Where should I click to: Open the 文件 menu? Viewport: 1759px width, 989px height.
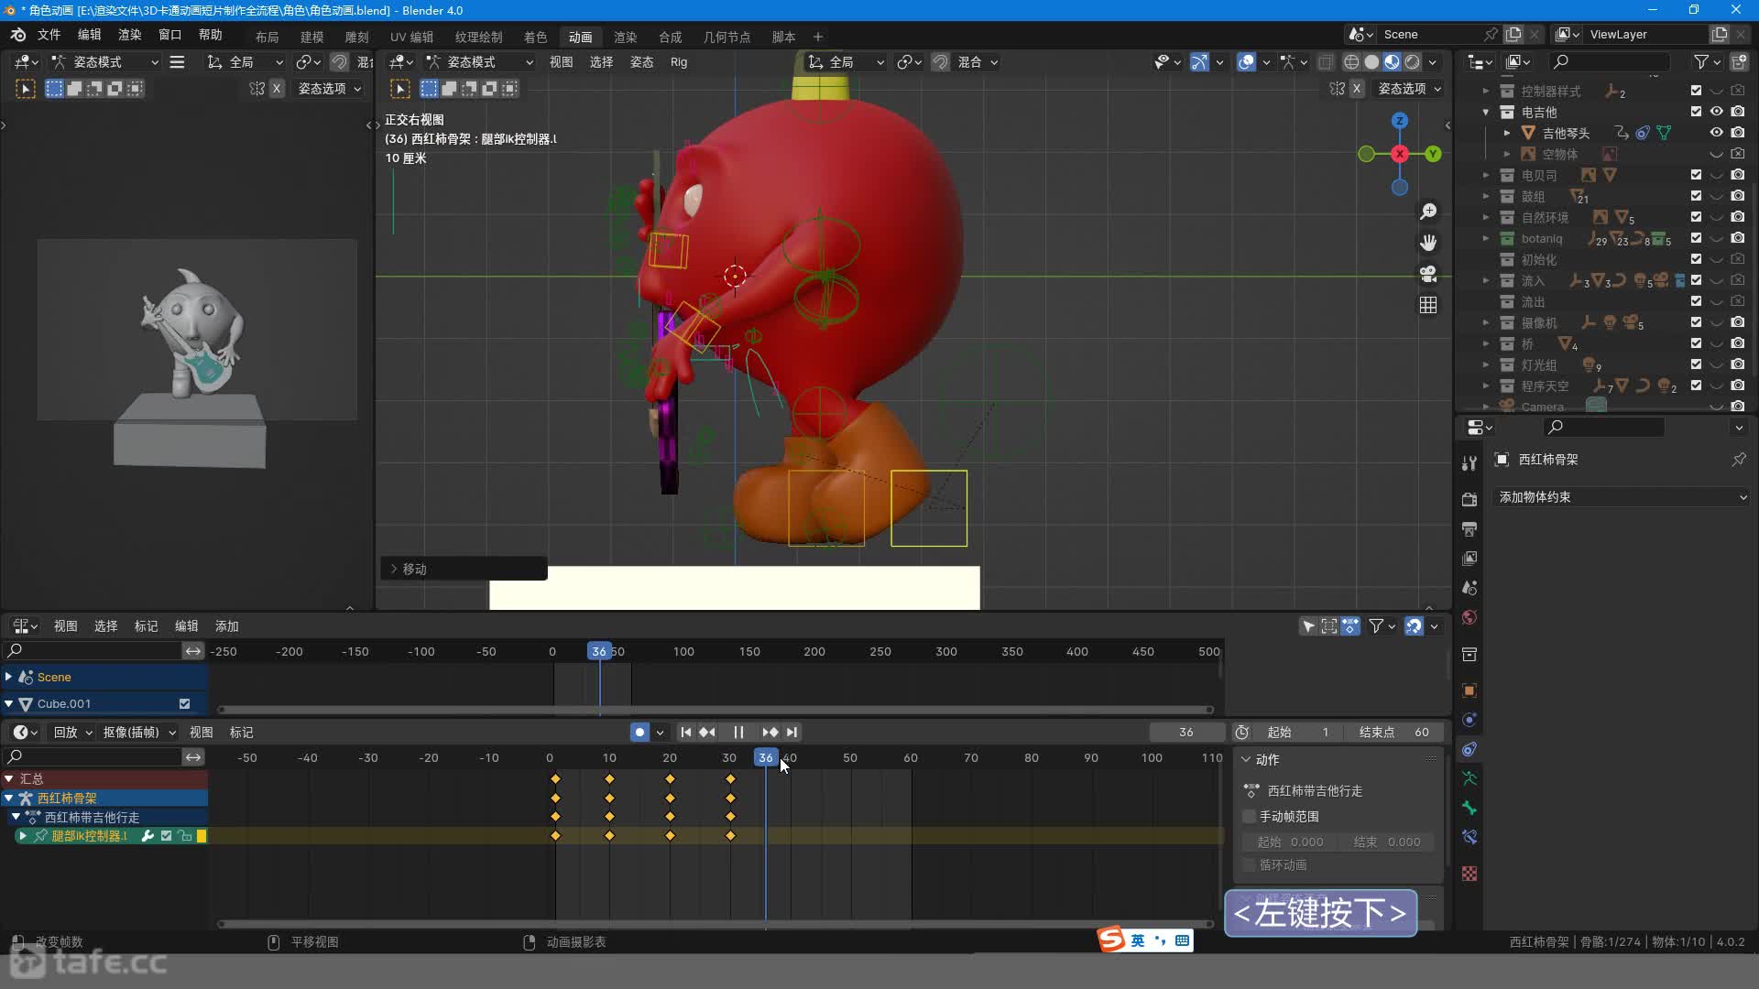click(x=49, y=35)
